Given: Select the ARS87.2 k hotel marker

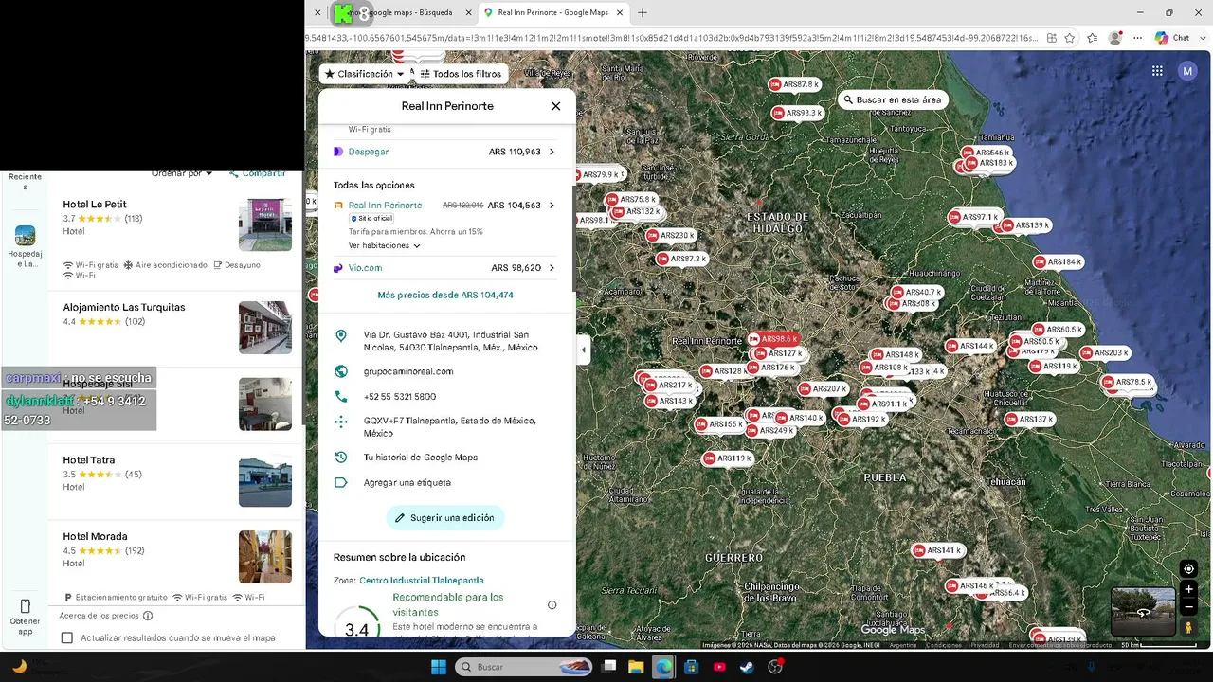Looking at the screenshot, I should point(681,259).
